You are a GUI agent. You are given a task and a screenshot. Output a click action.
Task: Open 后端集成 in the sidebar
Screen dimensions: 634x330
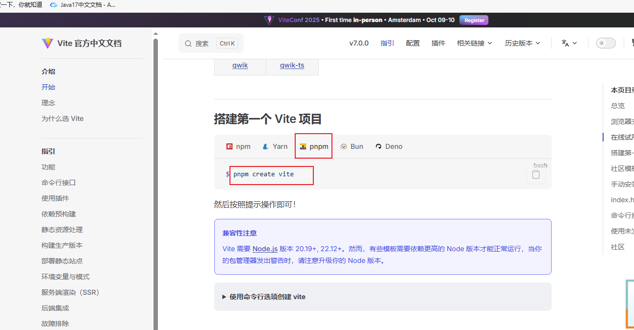tap(55, 308)
